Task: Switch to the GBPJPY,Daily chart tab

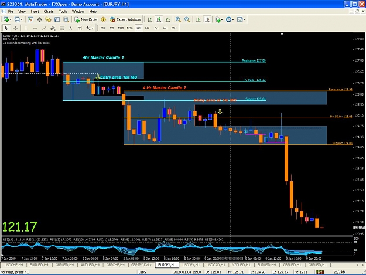Action: pos(142,264)
